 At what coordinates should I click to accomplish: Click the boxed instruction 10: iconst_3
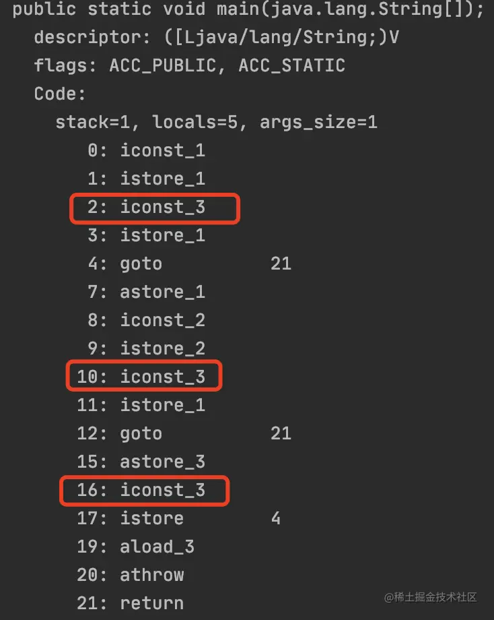pos(144,375)
